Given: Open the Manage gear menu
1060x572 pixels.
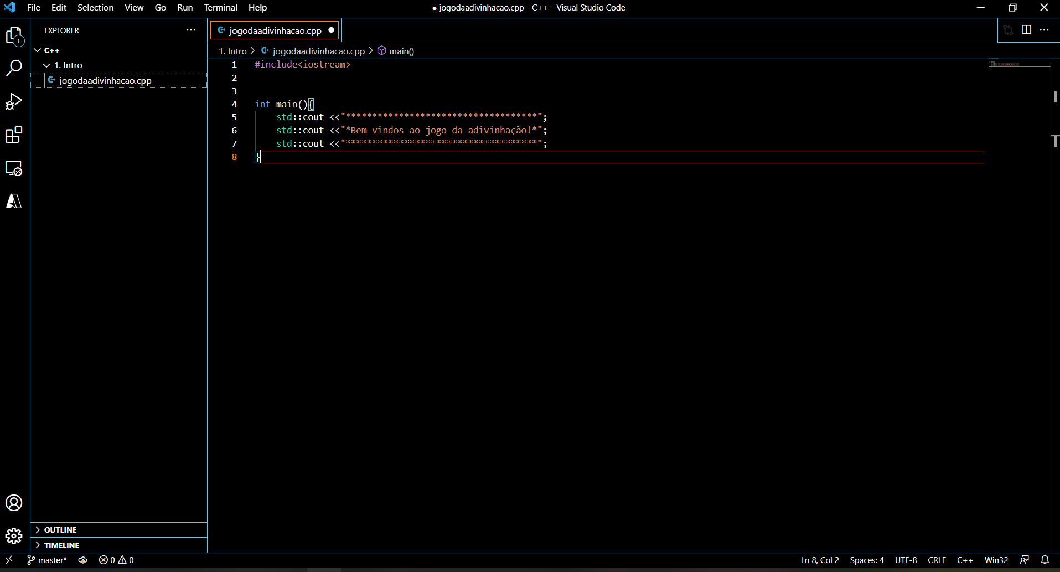Looking at the screenshot, I should point(14,535).
